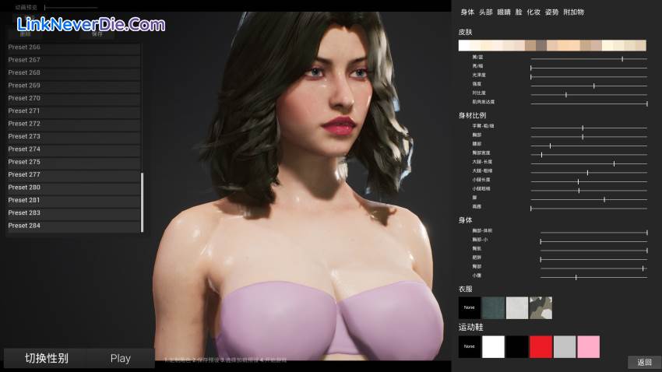Click the 返回 back button

pos(644,362)
